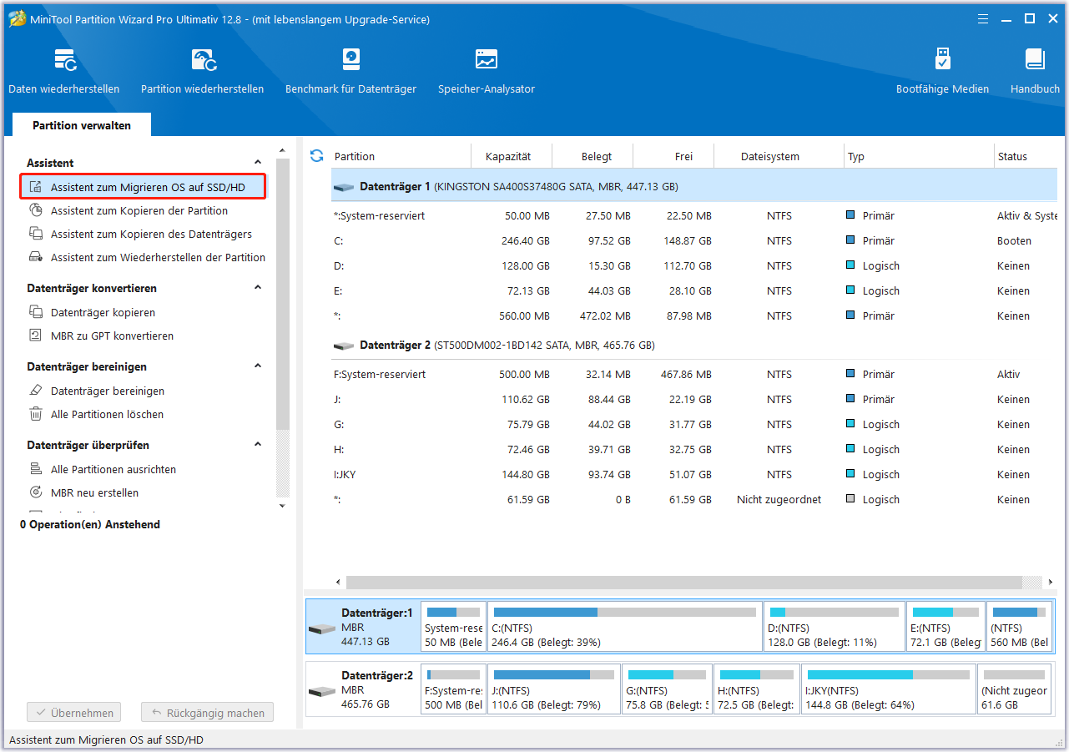The height and width of the screenshot is (752, 1069).
Task: Click D:(NTFS) block in disk map
Action: click(x=835, y=626)
